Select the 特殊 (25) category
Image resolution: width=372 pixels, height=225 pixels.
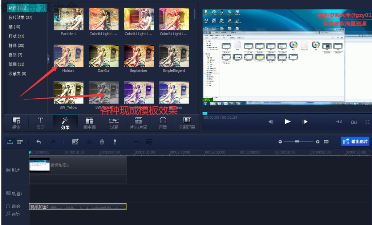point(16,46)
